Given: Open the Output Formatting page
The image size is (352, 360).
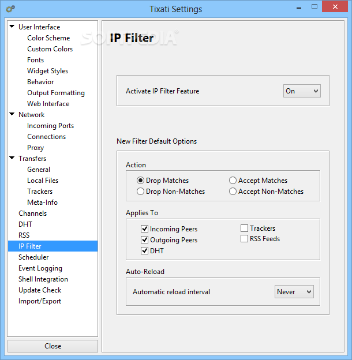Looking at the screenshot, I should (56, 93).
